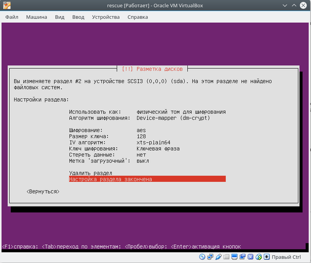
Task: Minimize the VirtualBox window
Action: (285, 5)
